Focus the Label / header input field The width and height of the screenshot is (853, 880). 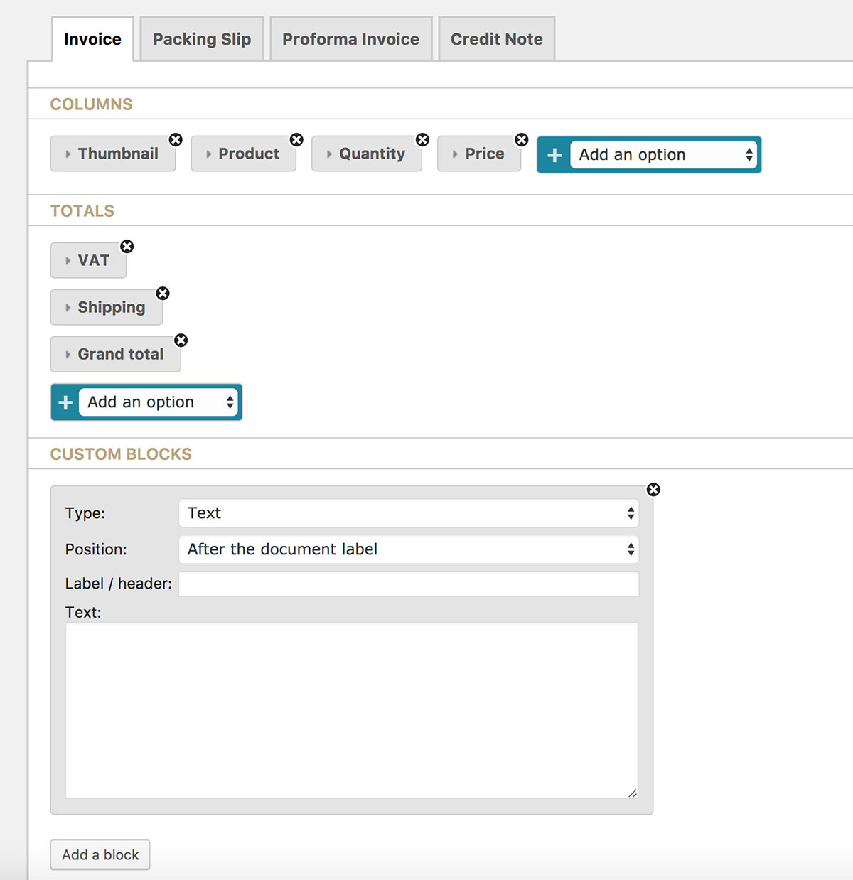pos(408,584)
